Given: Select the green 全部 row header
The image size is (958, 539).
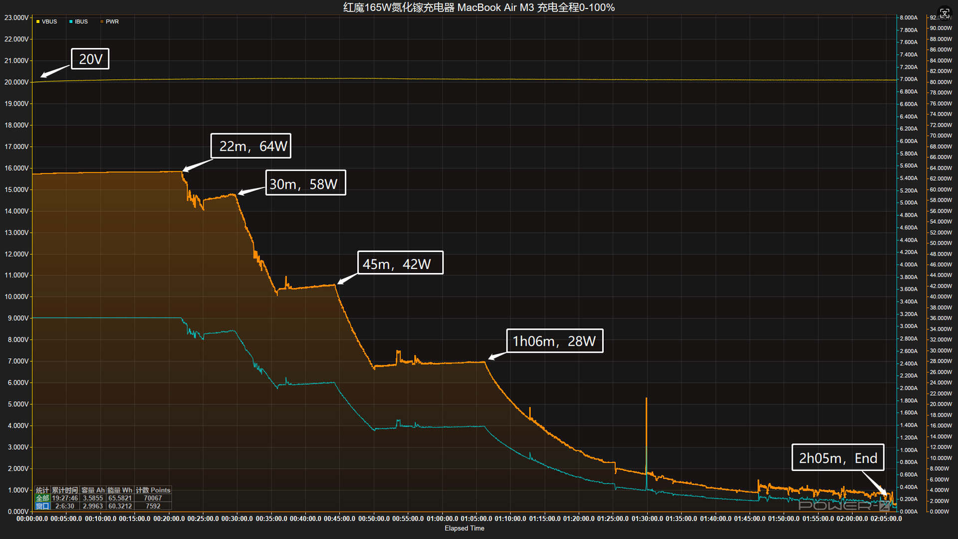Looking at the screenshot, I should coord(42,498).
